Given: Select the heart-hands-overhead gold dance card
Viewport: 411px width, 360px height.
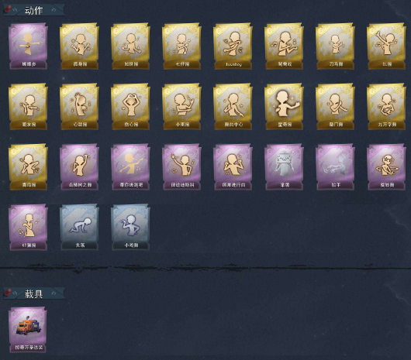Looking at the screenshot, I should (x=130, y=107).
